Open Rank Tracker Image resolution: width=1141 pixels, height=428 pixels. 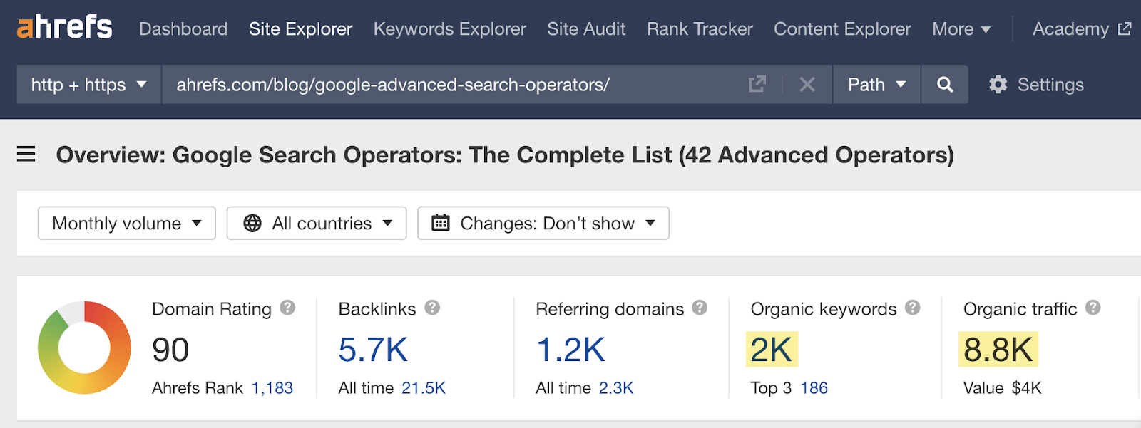point(700,29)
